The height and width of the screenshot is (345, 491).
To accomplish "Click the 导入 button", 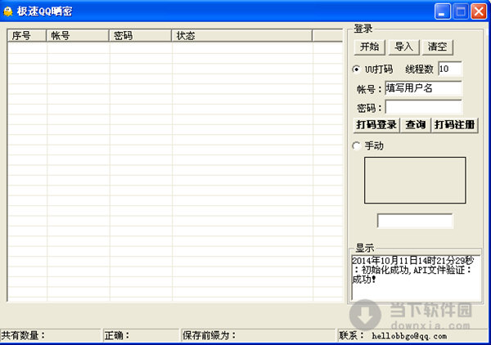I will [403, 47].
